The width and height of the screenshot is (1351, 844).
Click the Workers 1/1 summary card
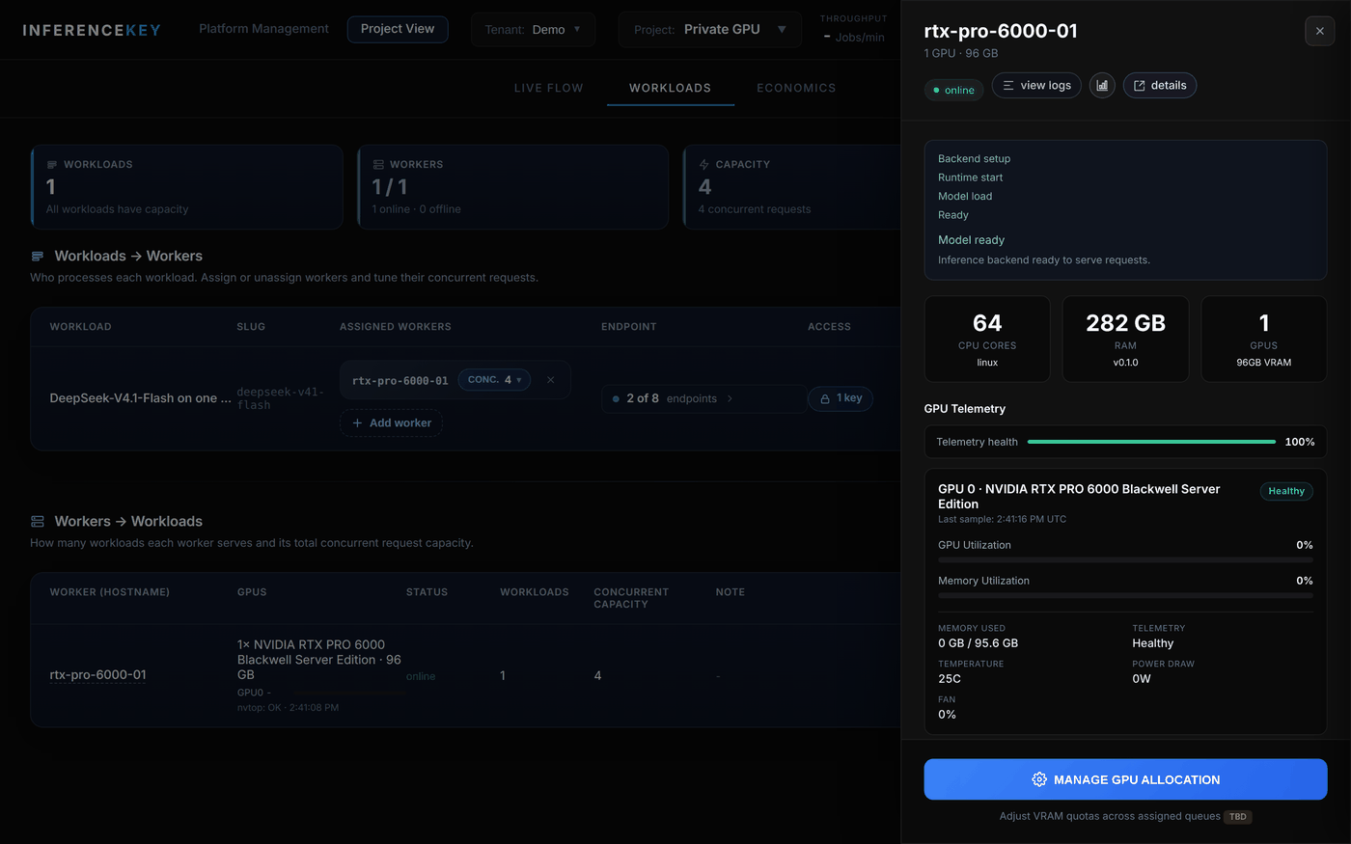512,187
